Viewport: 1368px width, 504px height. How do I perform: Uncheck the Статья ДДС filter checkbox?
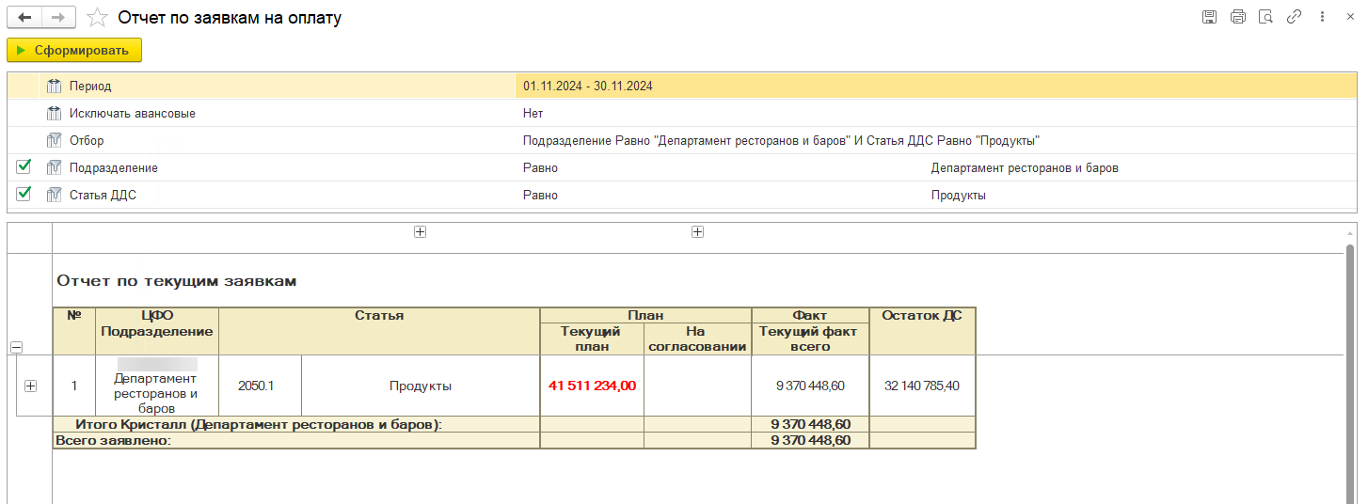point(24,195)
